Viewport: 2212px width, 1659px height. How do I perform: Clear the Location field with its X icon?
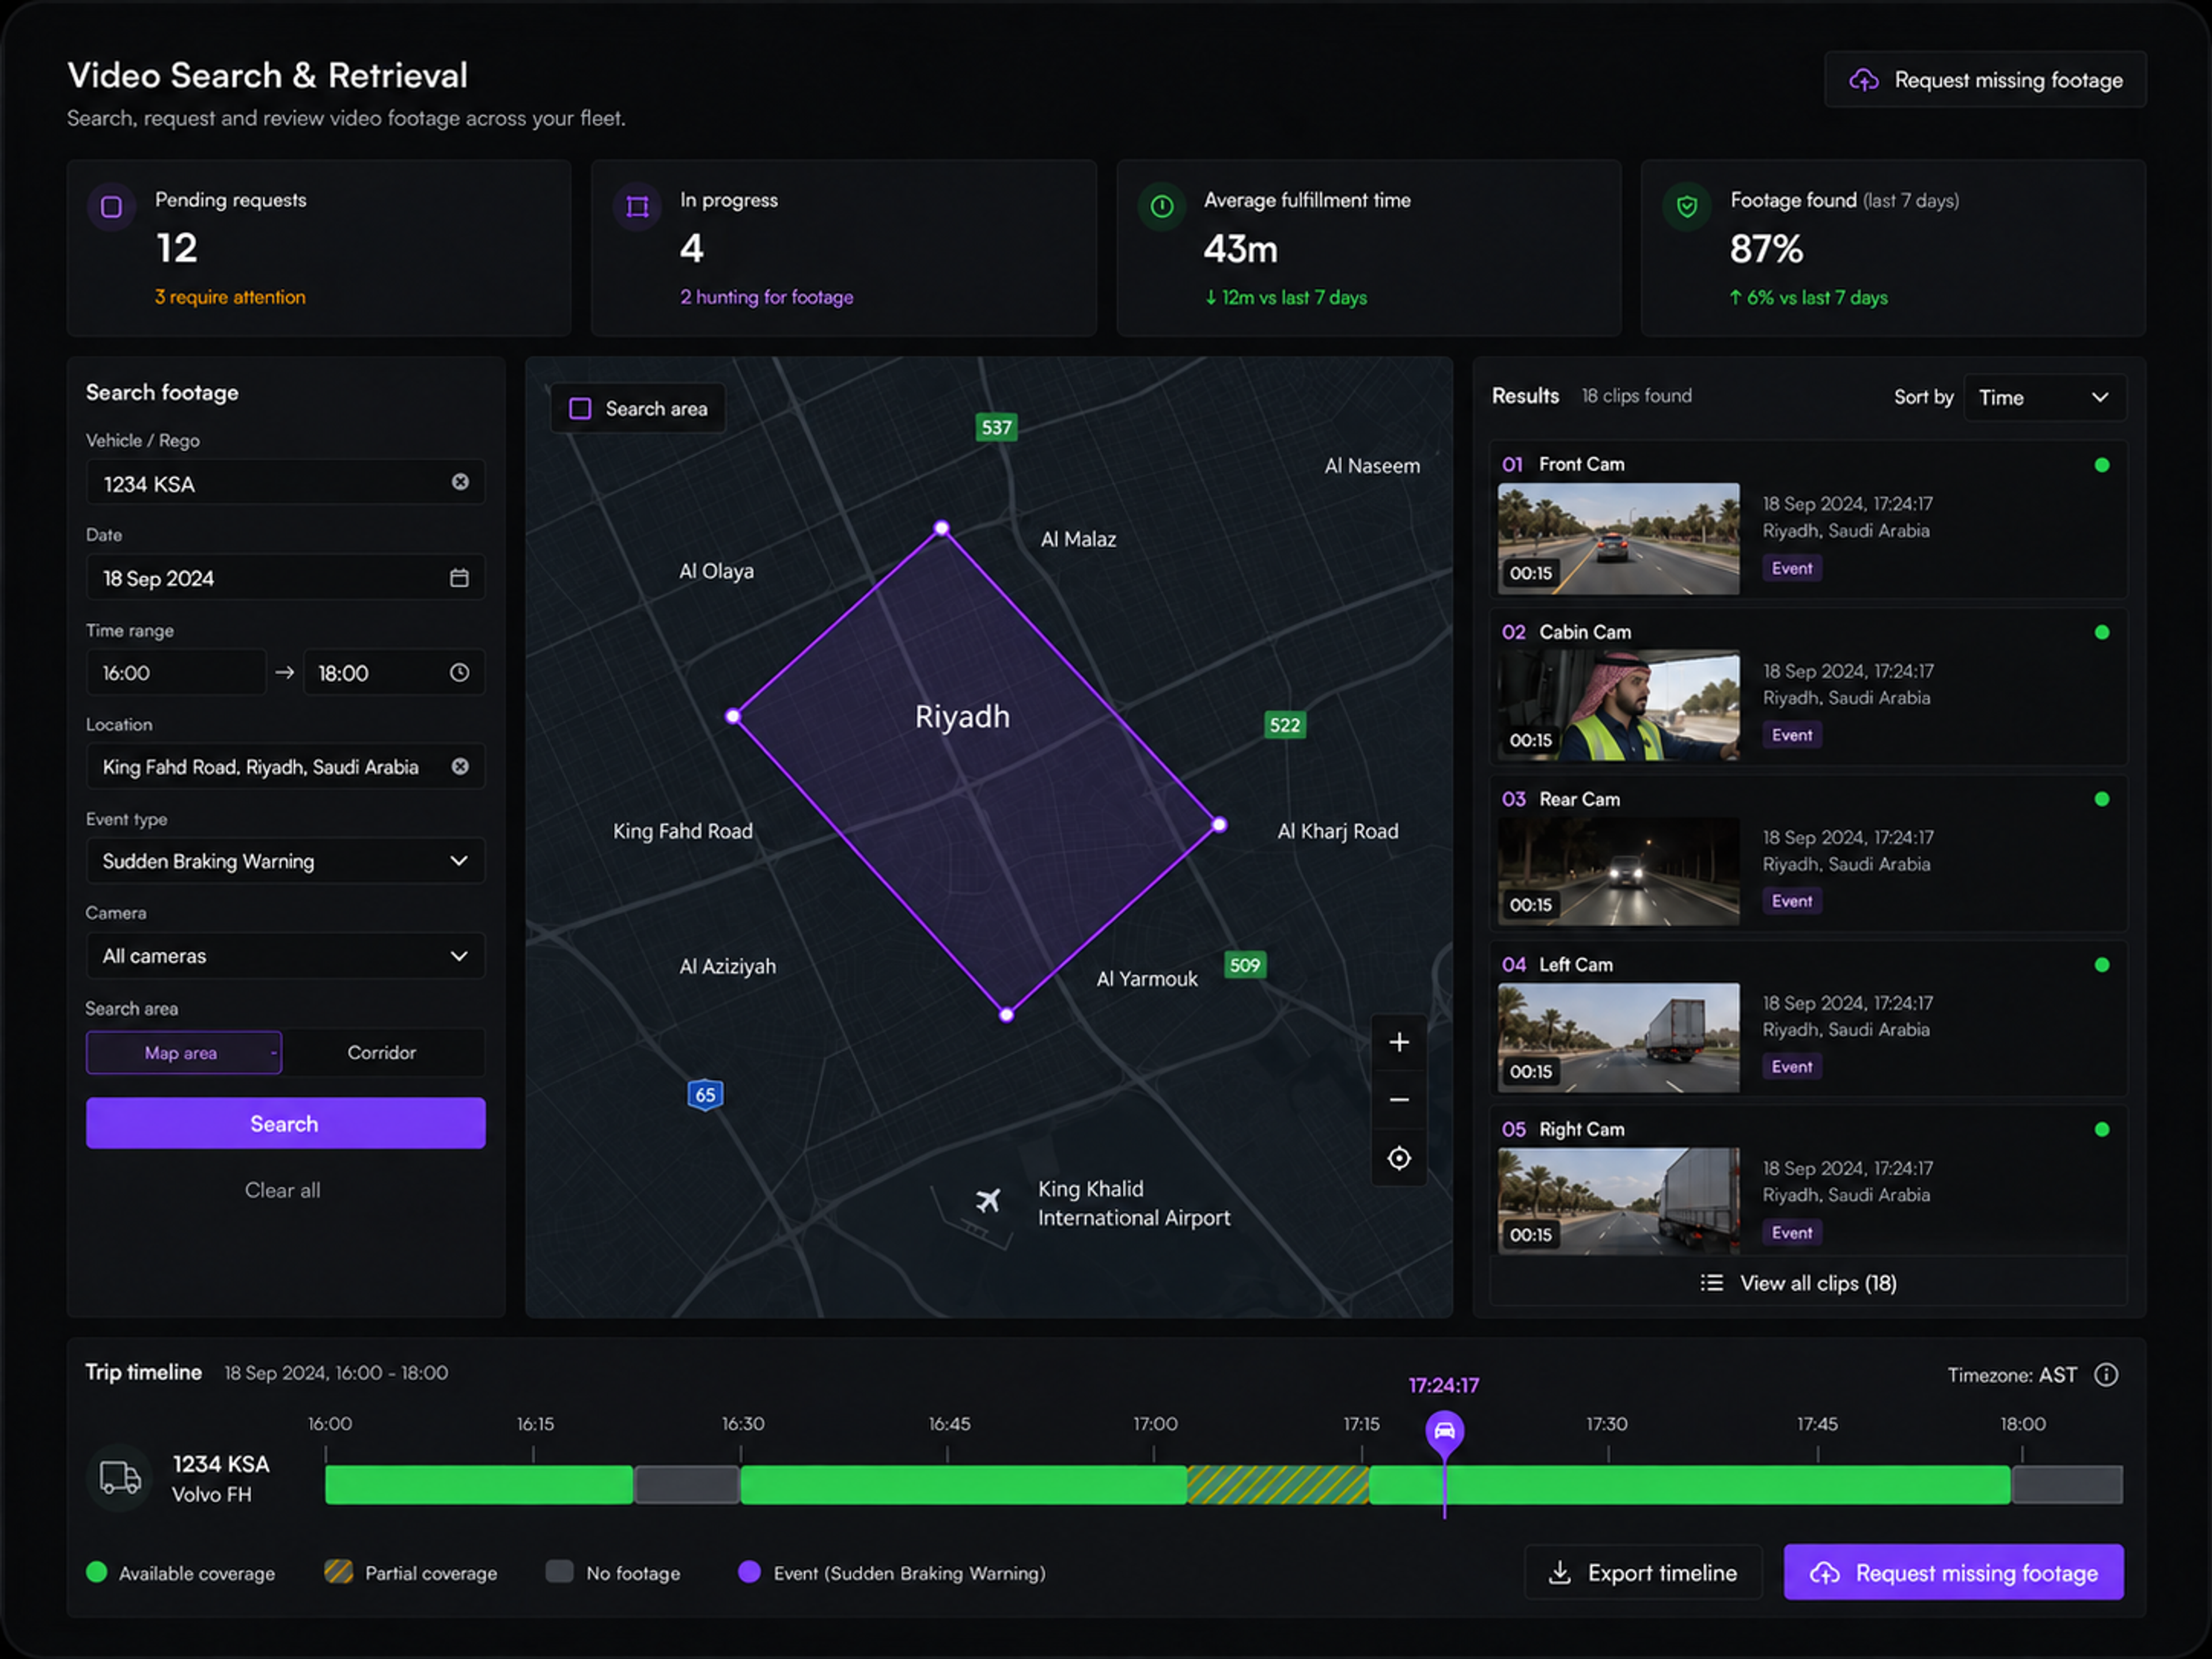tap(460, 766)
